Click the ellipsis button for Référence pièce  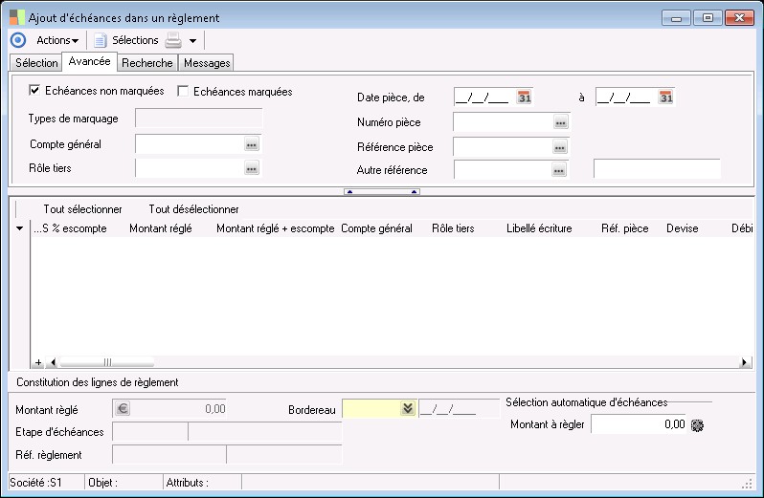(560, 147)
